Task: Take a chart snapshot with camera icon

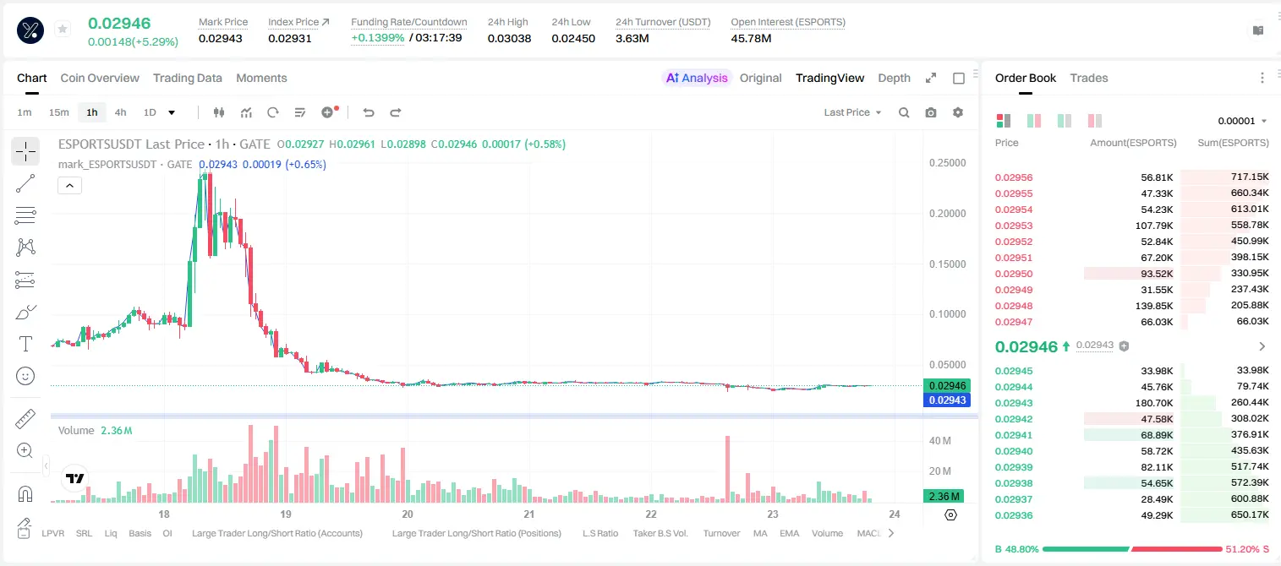Action: point(931,112)
